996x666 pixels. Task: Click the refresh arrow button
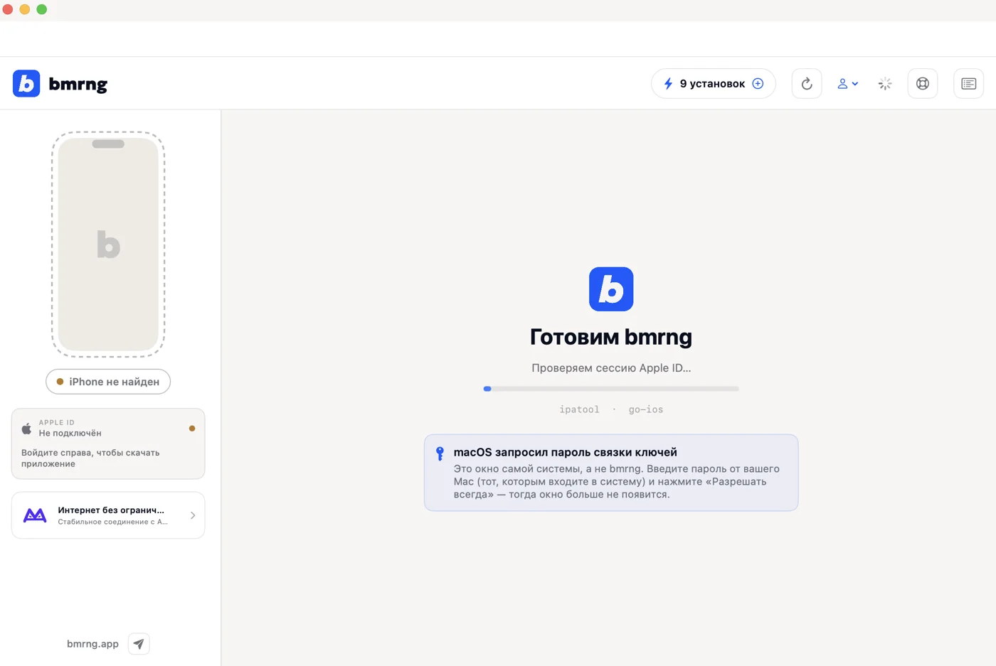(807, 84)
